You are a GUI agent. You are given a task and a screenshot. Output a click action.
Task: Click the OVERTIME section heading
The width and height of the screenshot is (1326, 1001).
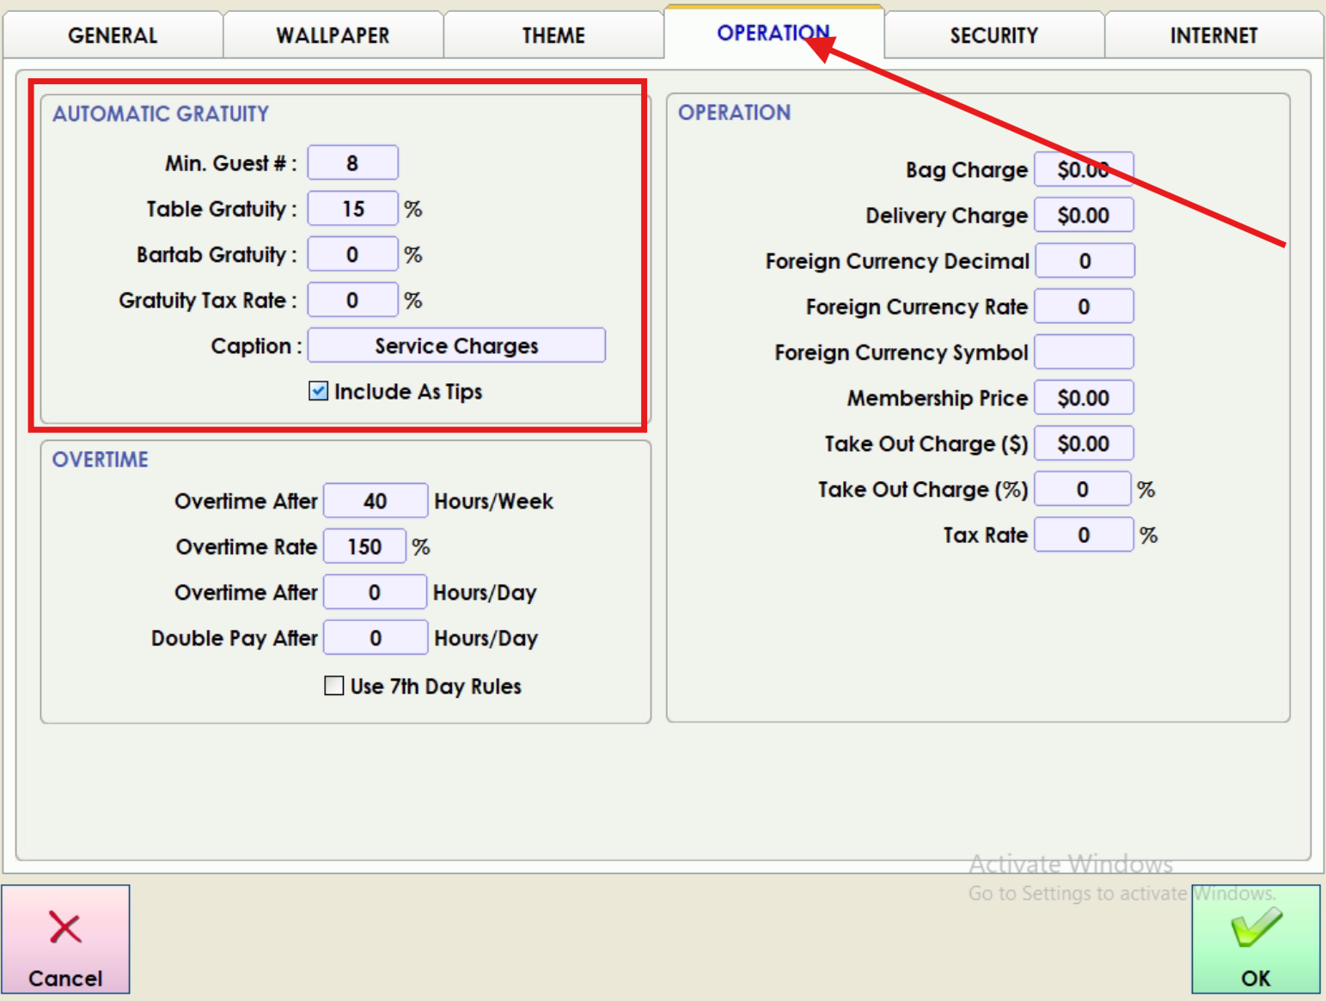101,459
